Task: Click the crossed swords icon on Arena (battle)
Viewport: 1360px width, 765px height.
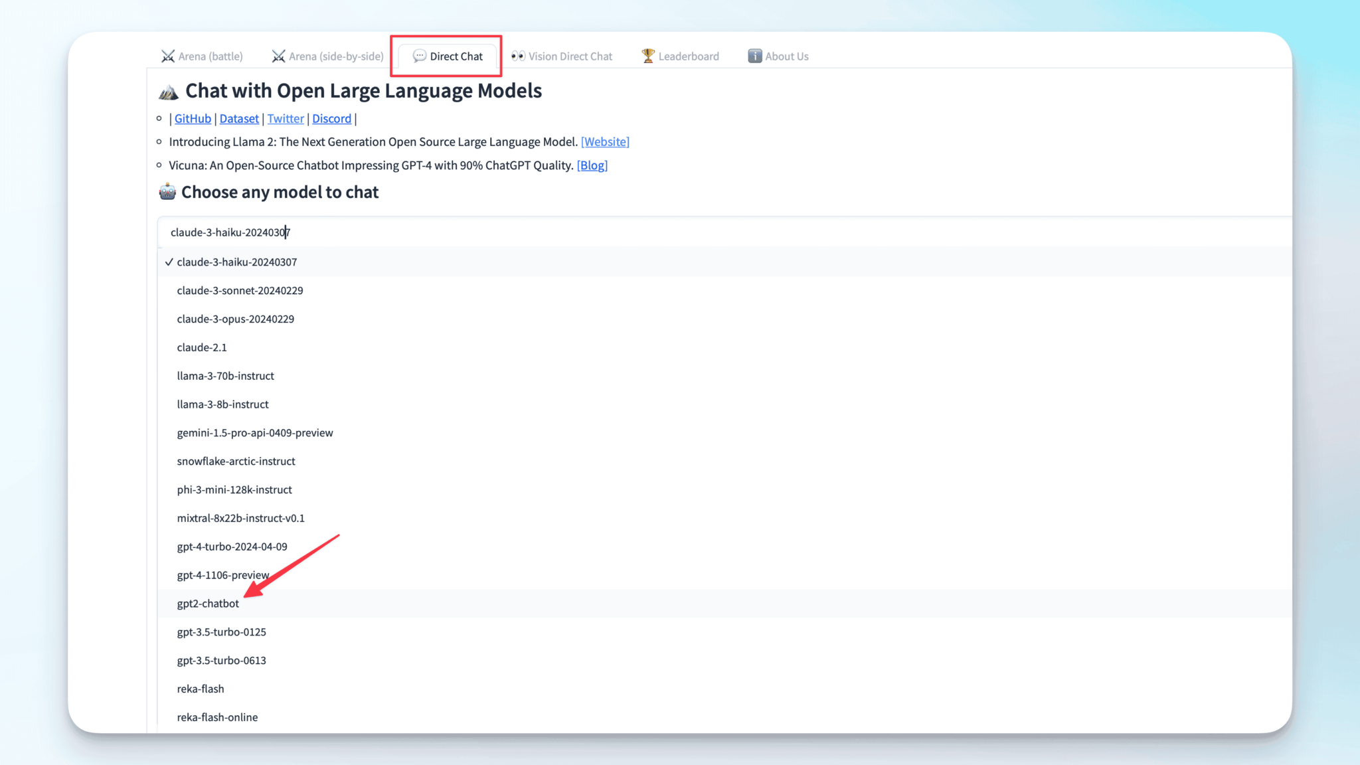Action: click(x=168, y=56)
